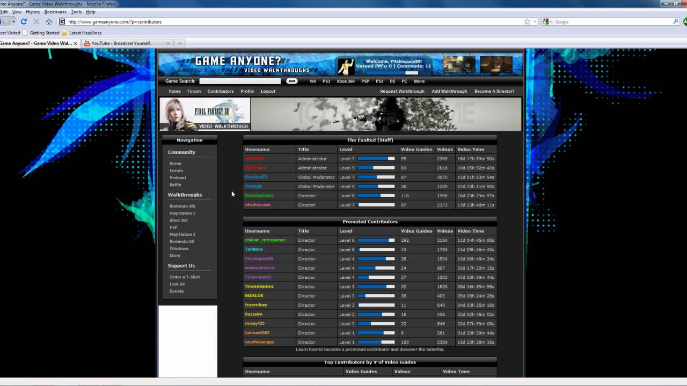Click the first game thumbnail in header
Viewport: 687px width, 386px height.
459,64
